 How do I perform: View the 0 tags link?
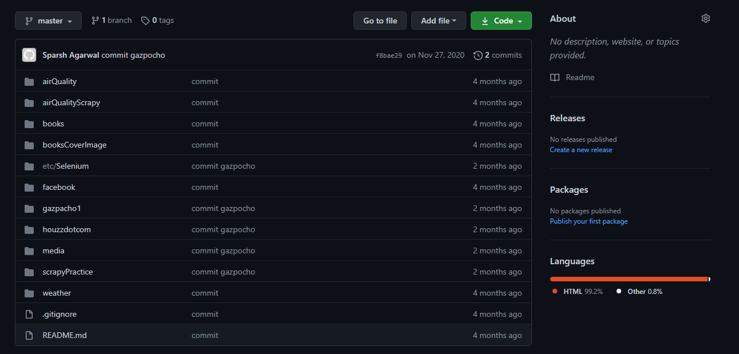[158, 20]
